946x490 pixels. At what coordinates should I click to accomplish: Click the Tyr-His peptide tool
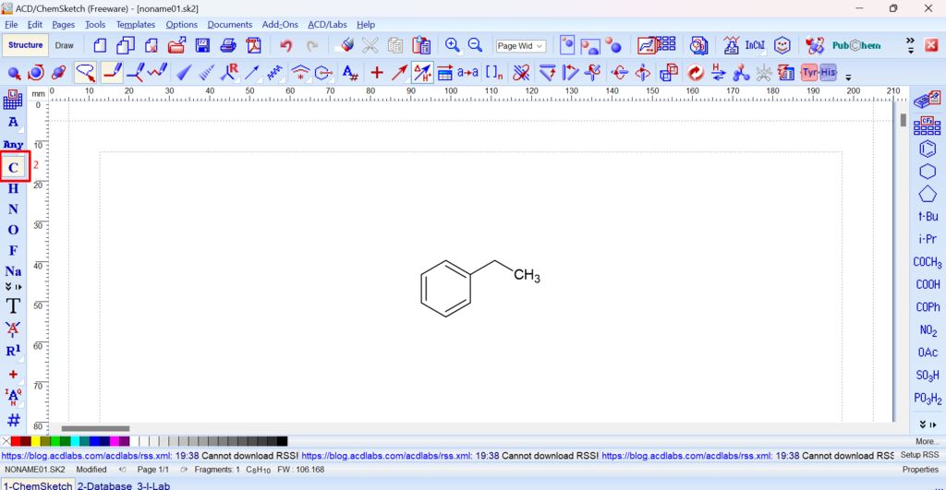819,72
